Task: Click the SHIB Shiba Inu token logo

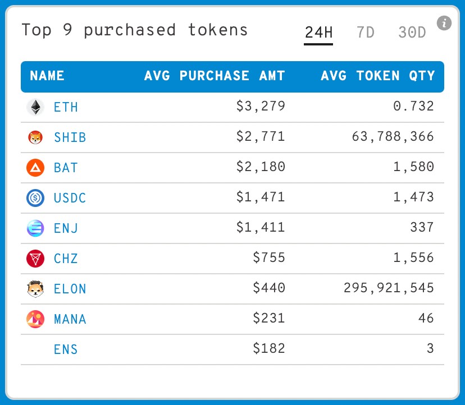Action: [x=35, y=137]
